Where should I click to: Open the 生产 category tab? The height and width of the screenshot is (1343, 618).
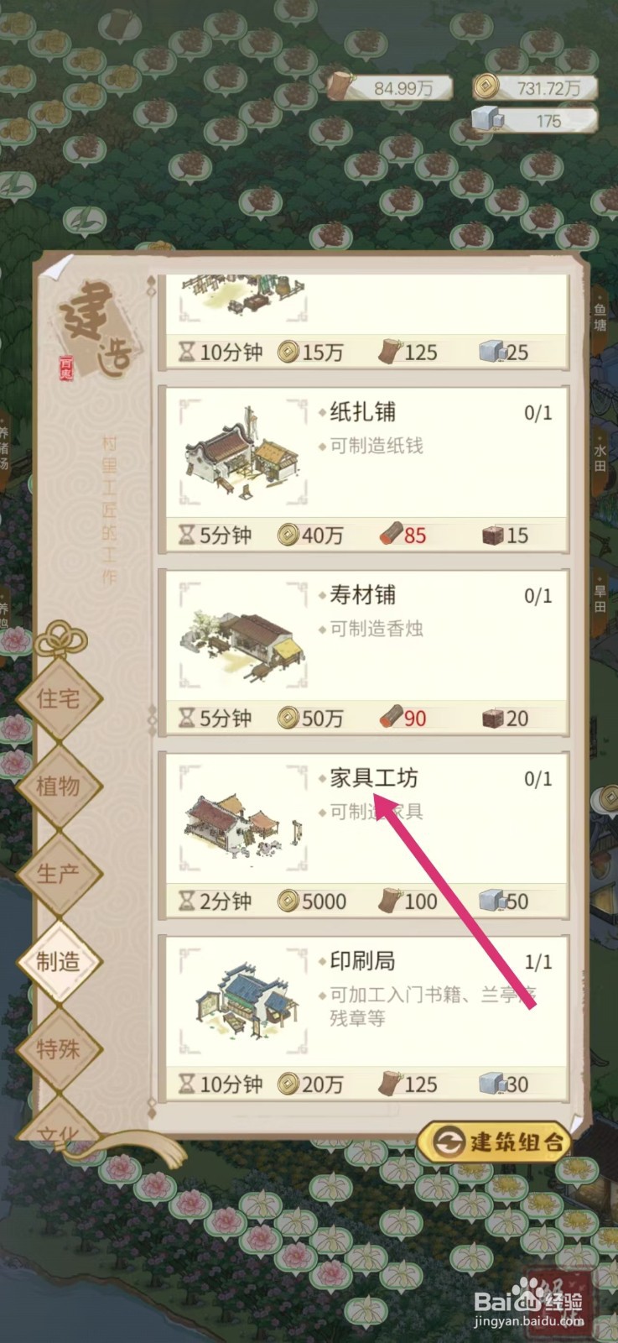click(58, 874)
